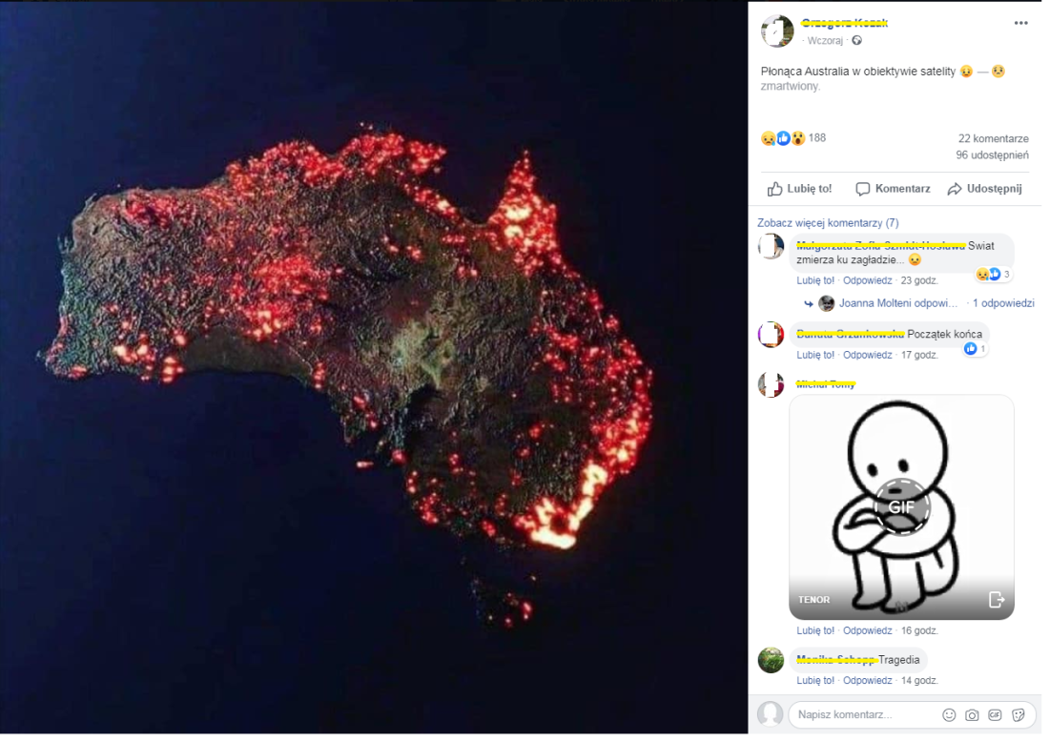Viewport: 1049px width, 742px height.
Task: Click the Udostępnij share arrow button
Action: click(985, 189)
